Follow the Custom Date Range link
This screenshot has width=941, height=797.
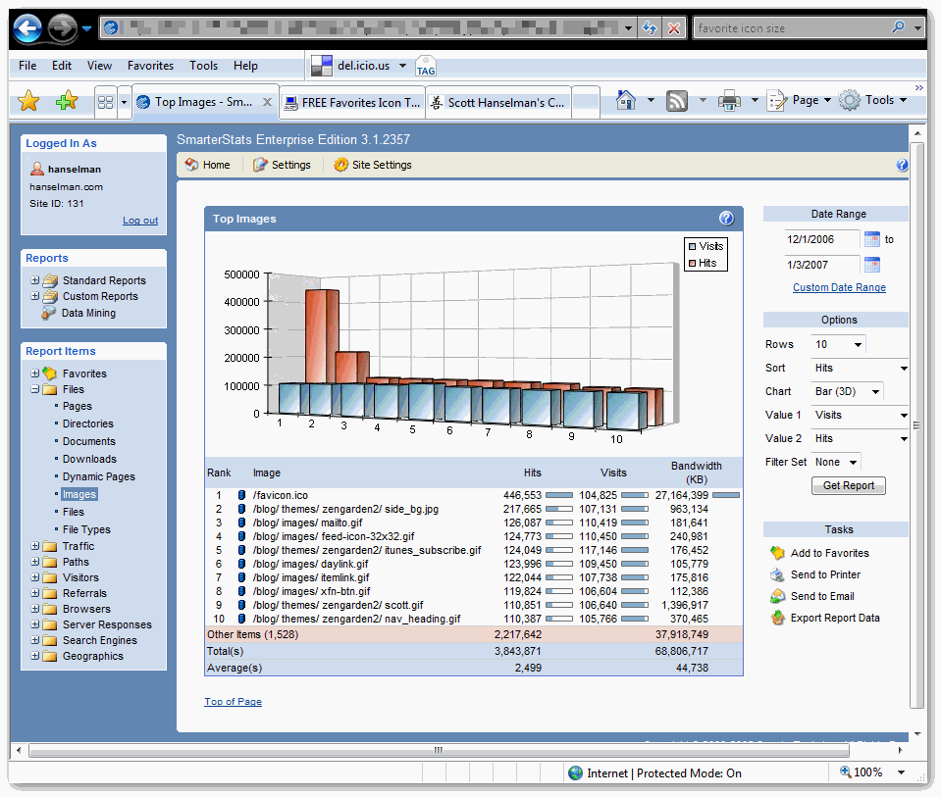click(x=839, y=287)
